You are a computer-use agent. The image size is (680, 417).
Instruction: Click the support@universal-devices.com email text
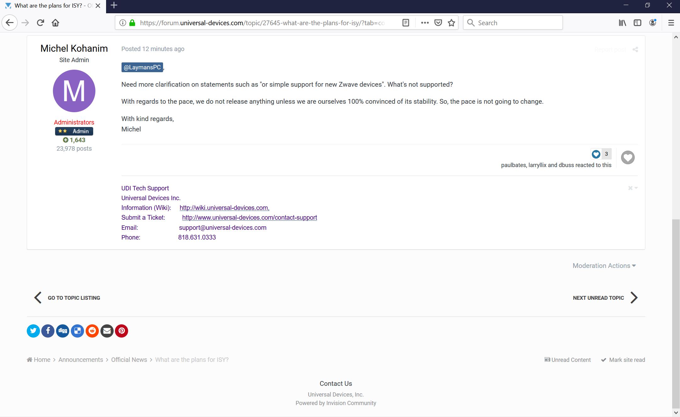(223, 228)
